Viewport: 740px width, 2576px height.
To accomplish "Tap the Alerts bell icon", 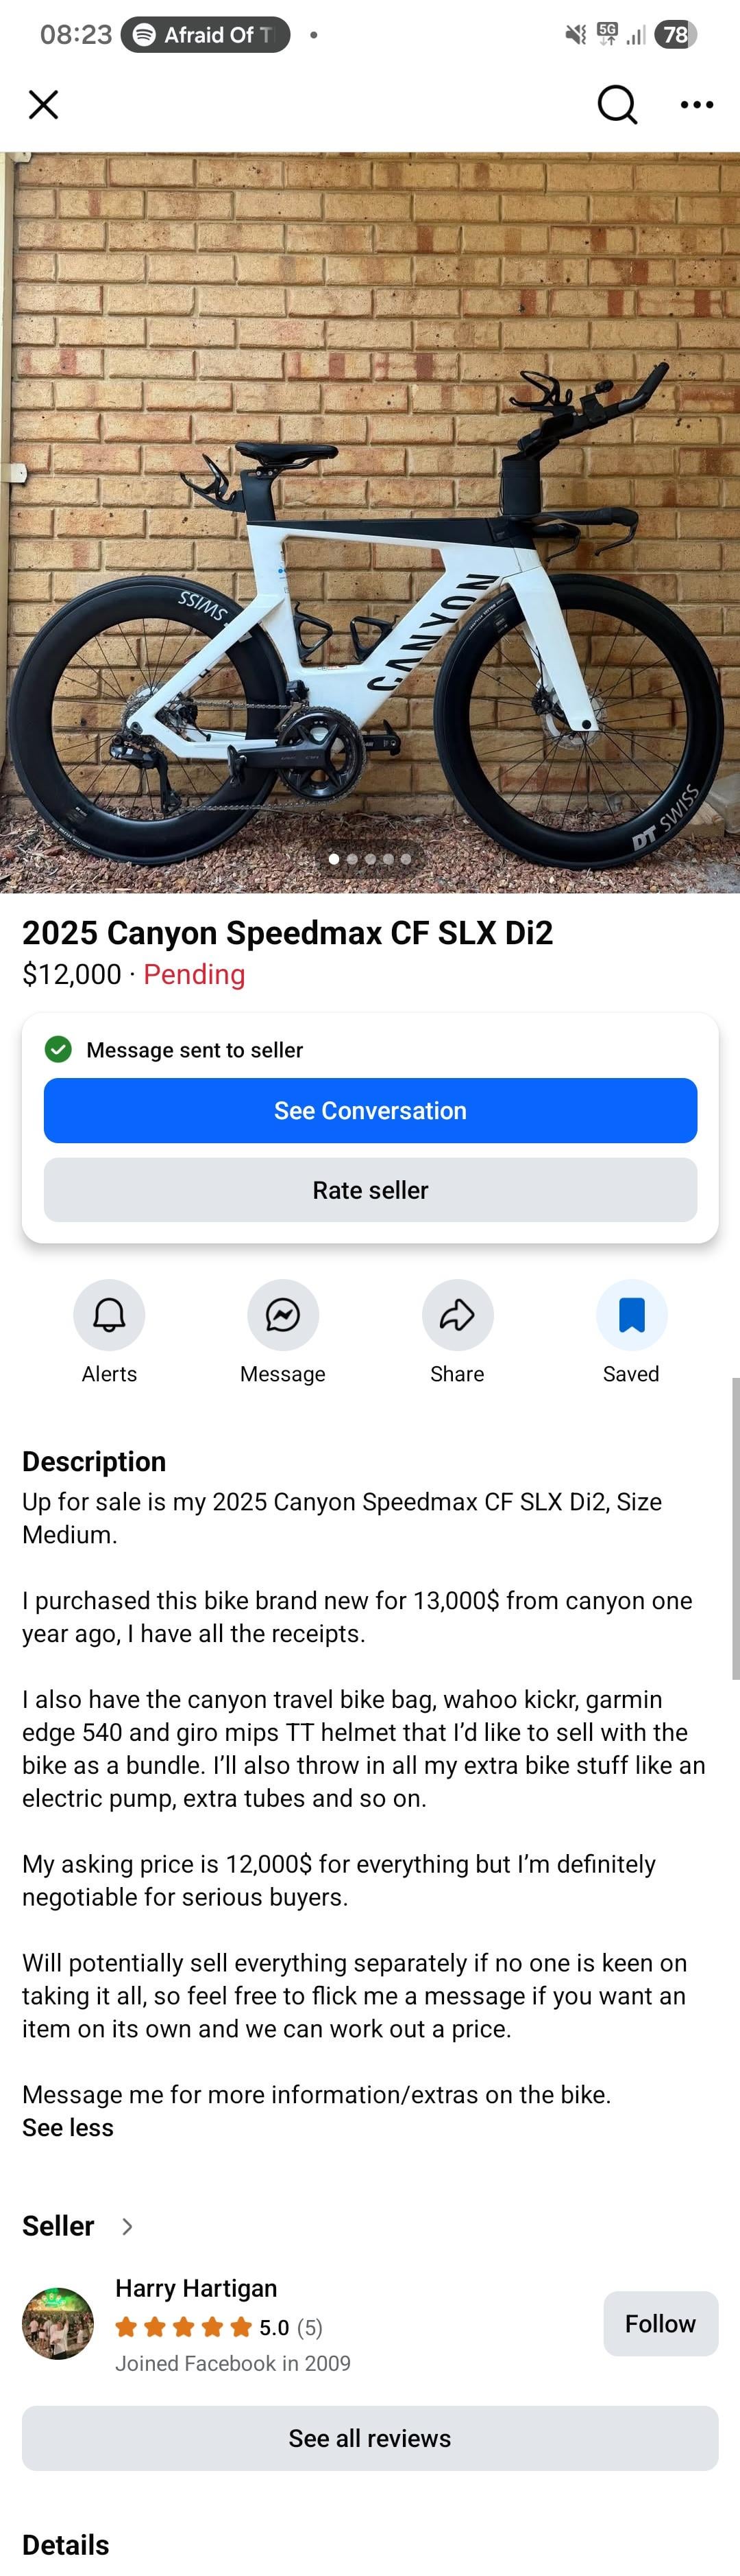I will tap(109, 1314).
